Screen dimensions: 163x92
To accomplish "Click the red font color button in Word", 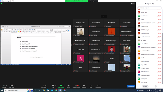I will [x=20, y=31].
